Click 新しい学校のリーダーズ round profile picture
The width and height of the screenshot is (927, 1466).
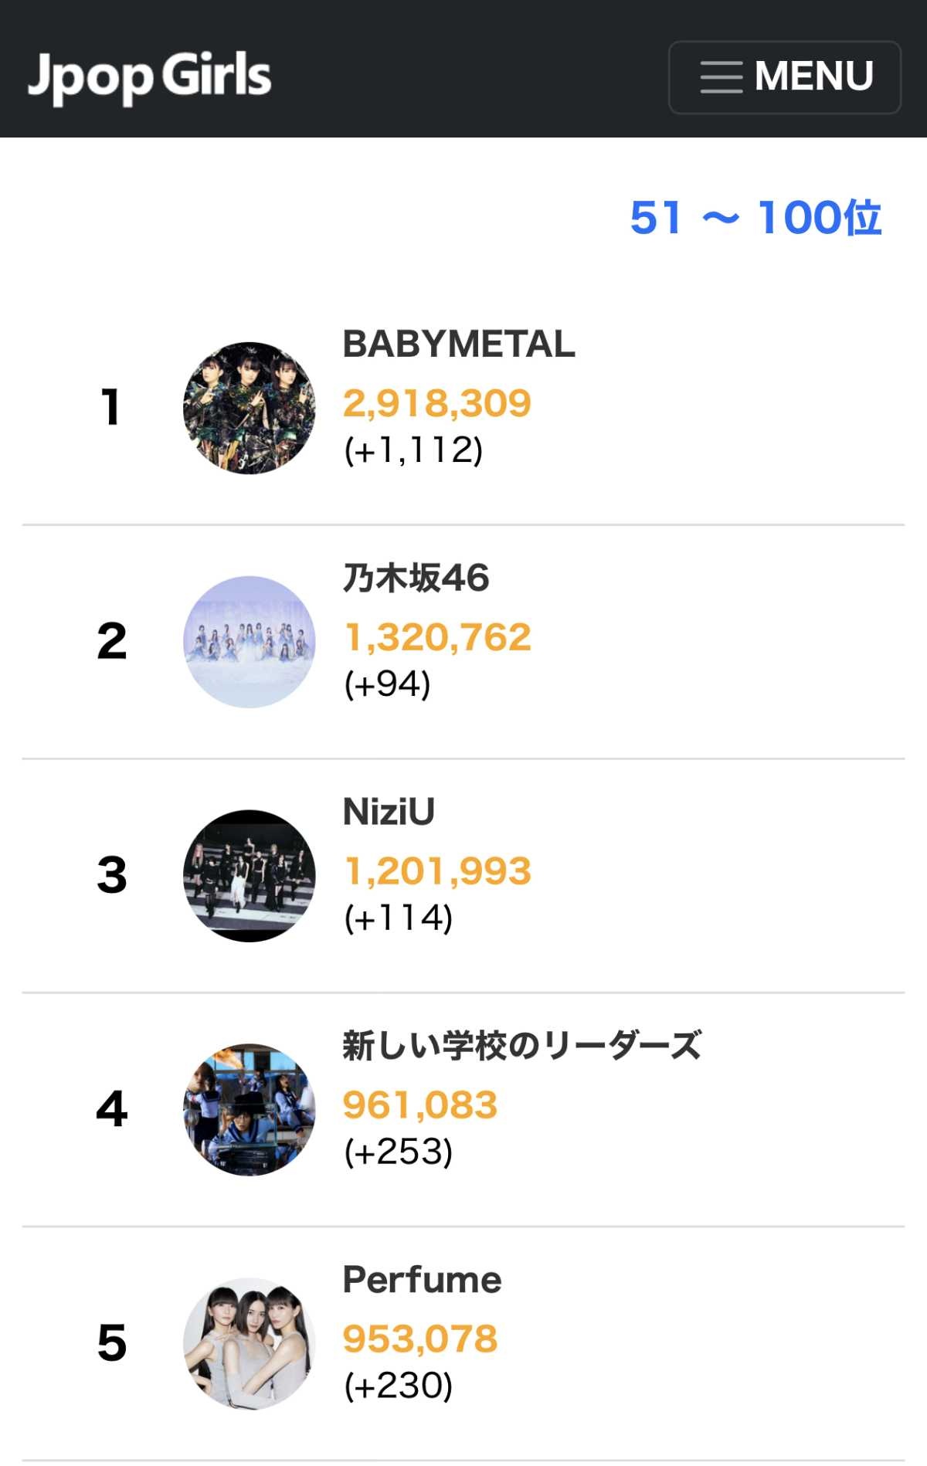coord(249,1110)
